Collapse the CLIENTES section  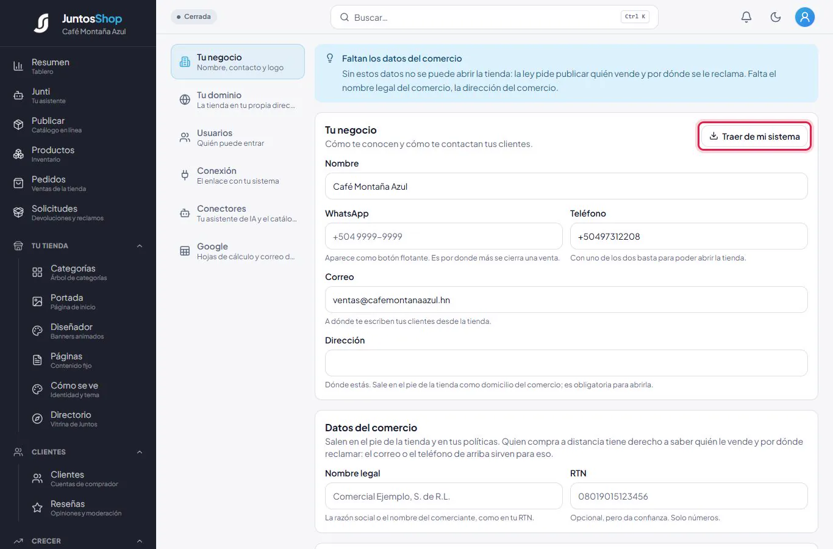140,452
